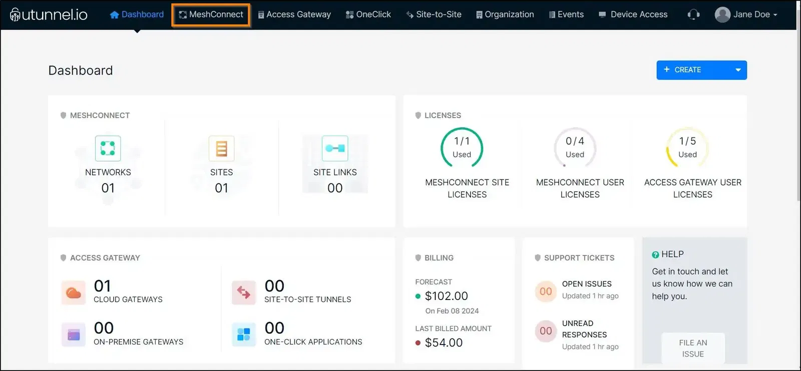801x371 pixels.
Task: Click ON-PREMISE GATEWAYS label
Action: (139, 342)
